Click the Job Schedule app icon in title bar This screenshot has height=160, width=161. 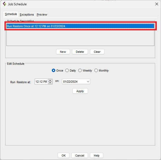click(x=4, y=4)
